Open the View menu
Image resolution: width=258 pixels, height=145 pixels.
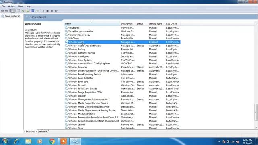[20, 6]
